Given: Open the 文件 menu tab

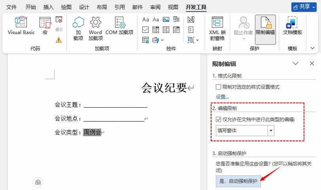Looking at the screenshot, I should [11, 7].
